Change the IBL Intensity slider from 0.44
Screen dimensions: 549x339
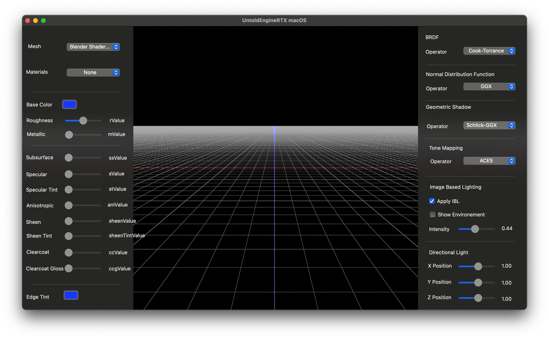pos(476,229)
